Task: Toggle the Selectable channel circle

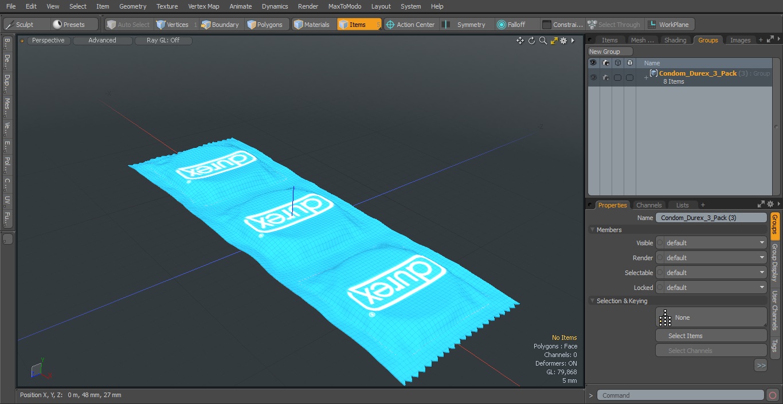Action: tap(660, 273)
